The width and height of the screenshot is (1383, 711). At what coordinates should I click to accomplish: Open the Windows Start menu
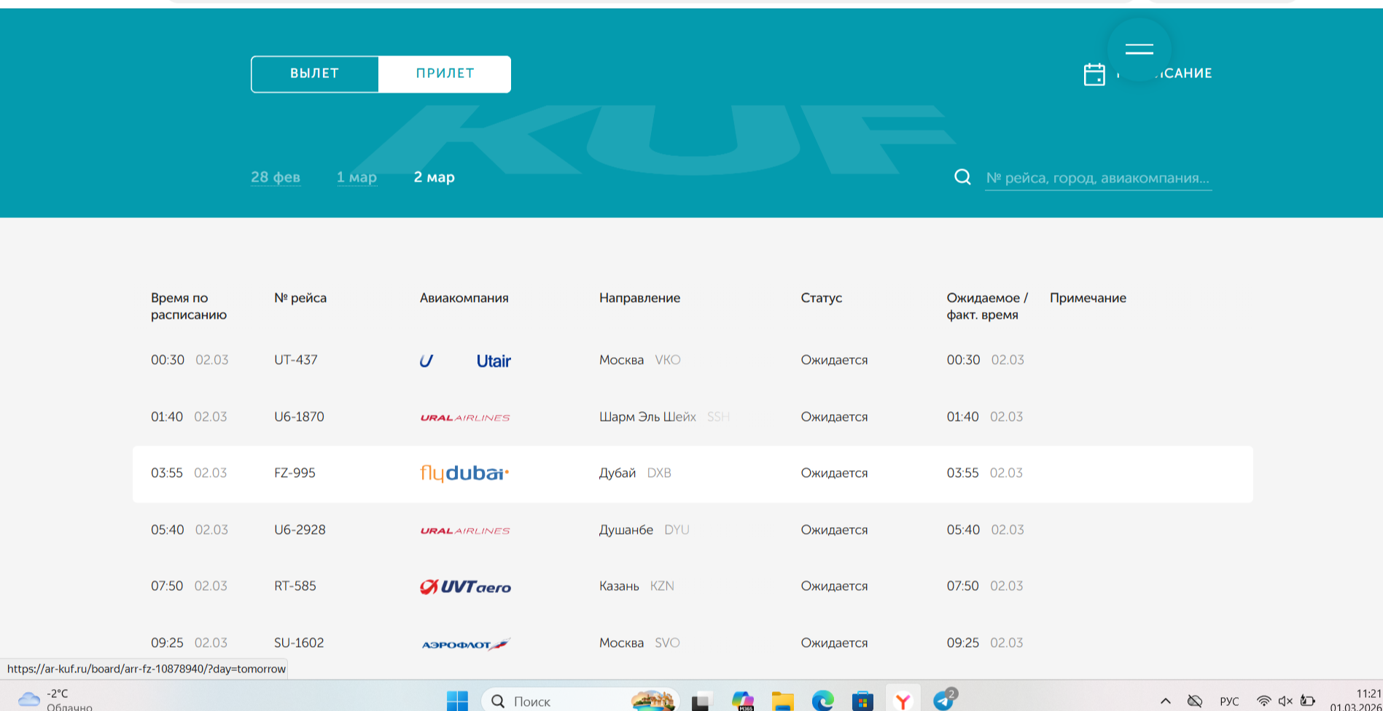457,701
